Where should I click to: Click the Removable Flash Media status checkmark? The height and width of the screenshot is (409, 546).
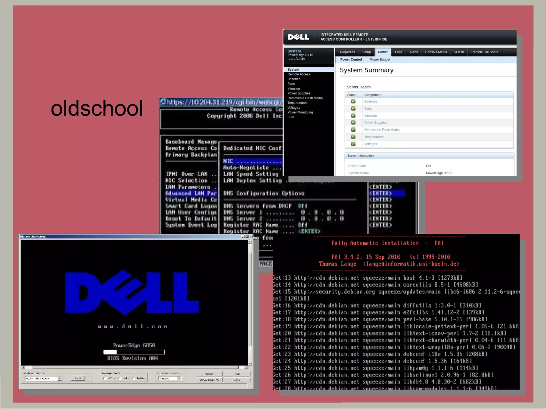tap(353, 130)
